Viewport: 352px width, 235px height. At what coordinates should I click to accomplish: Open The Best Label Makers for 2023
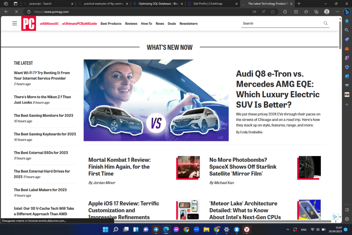pos(40,190)
